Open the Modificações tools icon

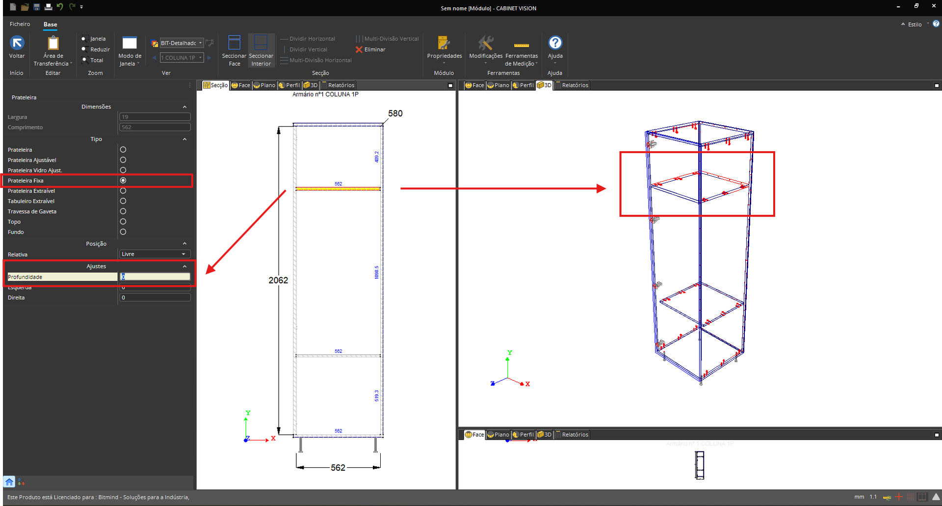[x=485, y=43]
